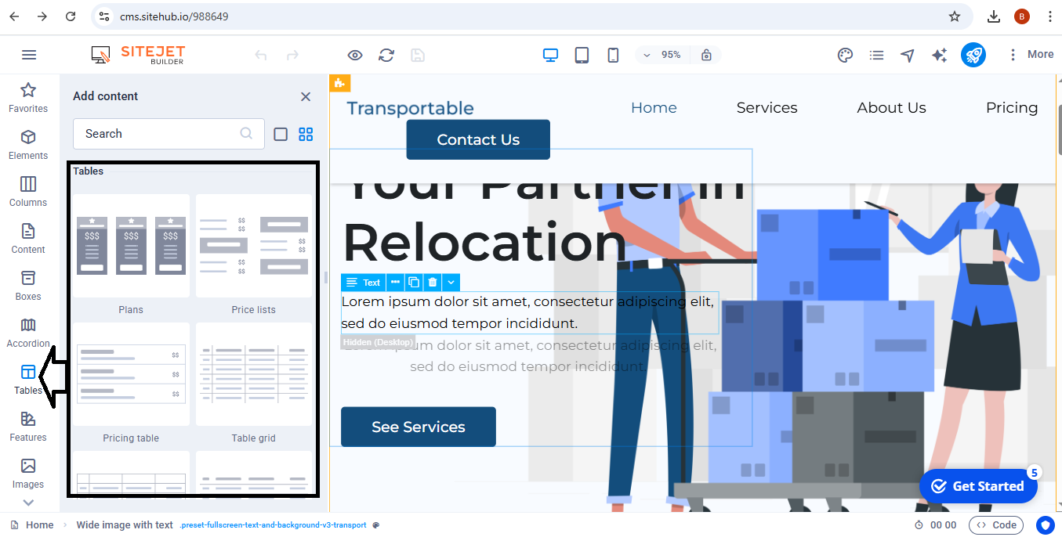The image size is (1062, 537).
Task: Click the AI sparkle icon
Action: click(x=939, y=55)
